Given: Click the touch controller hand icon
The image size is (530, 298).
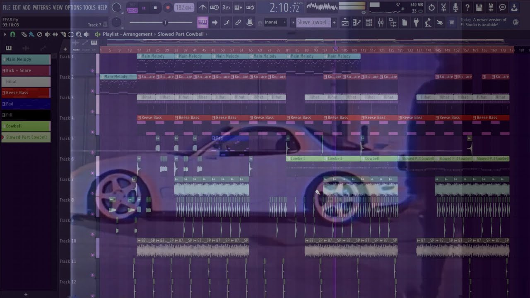Looking at the screenshot, I should pos(440,22).
